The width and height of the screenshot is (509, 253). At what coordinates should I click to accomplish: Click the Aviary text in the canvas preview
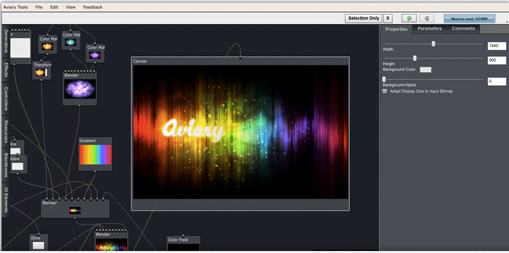[x=194, y=130]
